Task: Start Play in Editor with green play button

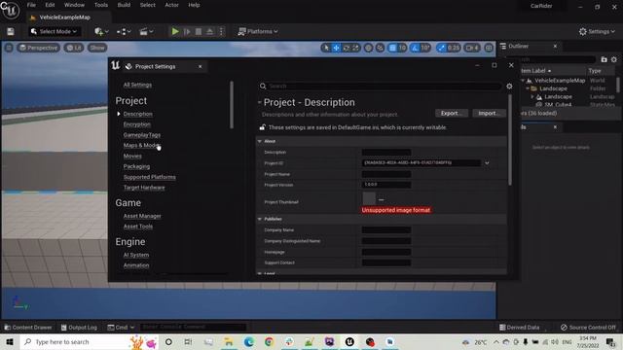Action: [175, 31]
